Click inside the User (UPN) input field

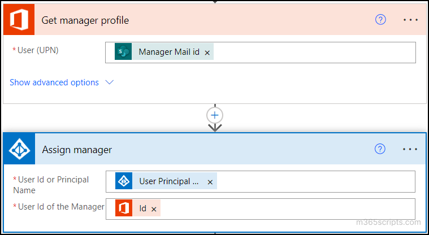(x=261, y=53)
